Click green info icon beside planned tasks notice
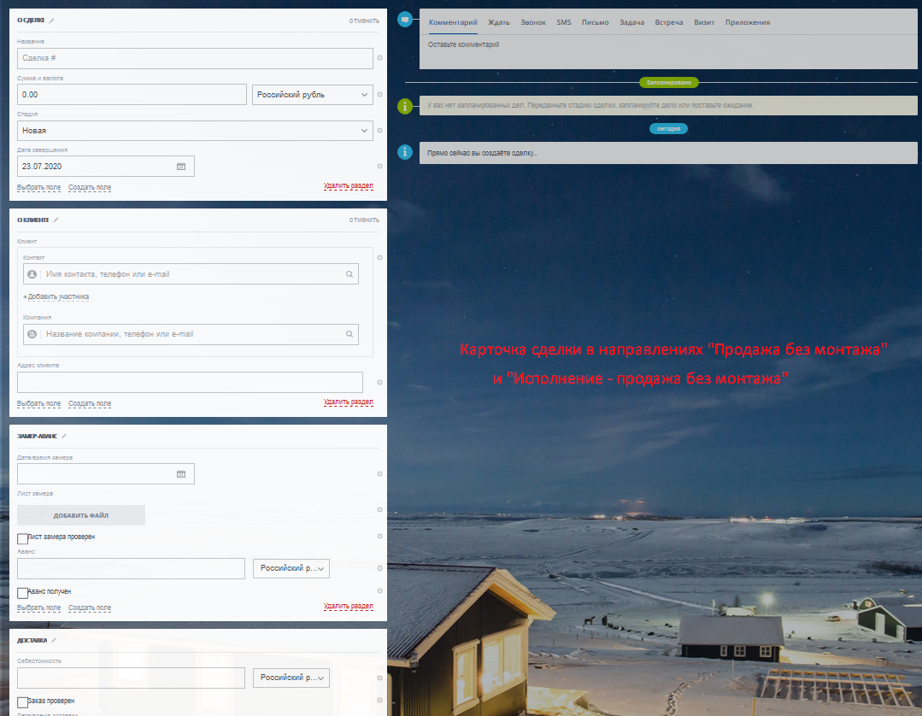The width and height of the screenshot is (922, 716). pyautogui.click(x=405, y=107)
